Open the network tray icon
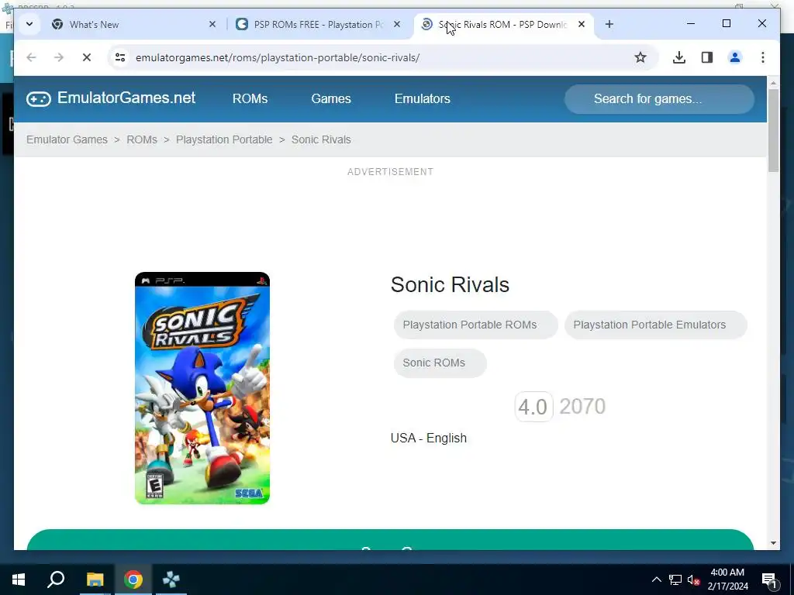 [x=675, y=580]
